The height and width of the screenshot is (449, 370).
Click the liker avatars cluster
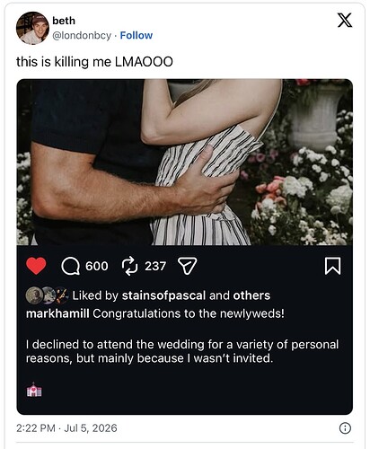(47, 295)
